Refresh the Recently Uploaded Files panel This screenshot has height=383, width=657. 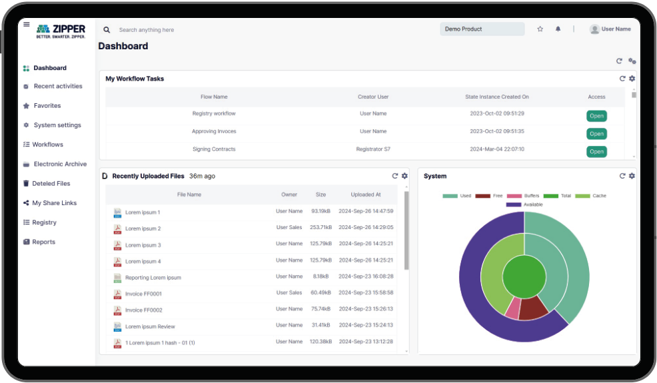tap(394, 176)
